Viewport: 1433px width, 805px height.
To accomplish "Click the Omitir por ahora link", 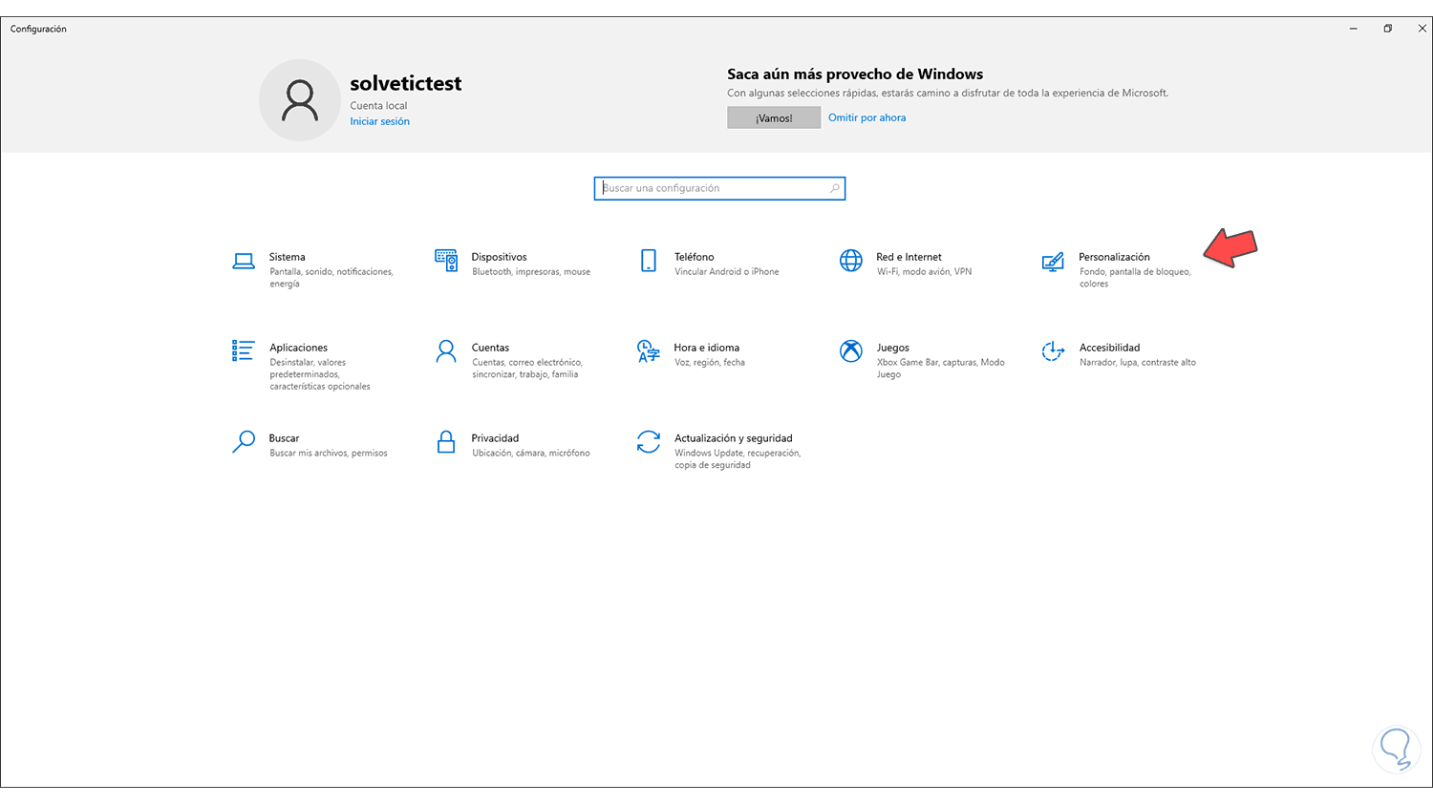I will [866, 117].
